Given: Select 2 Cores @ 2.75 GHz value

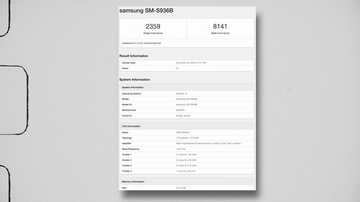Looking at the screenshot, I should (x=186, y=165).
